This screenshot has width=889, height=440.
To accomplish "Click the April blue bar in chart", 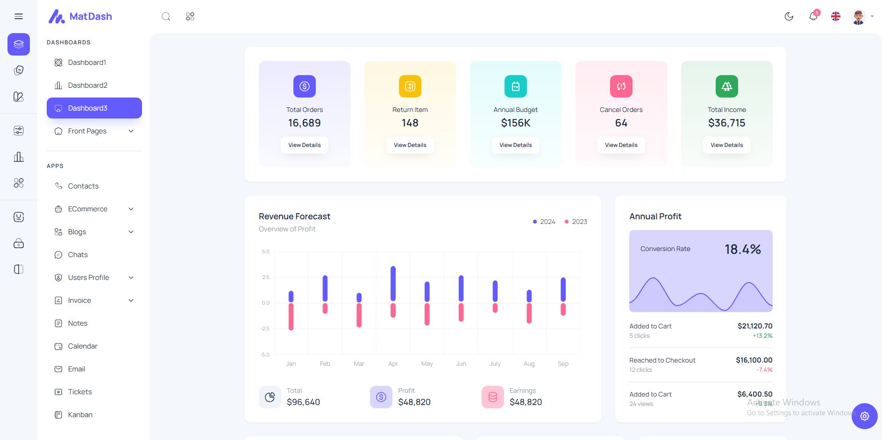I will (393, 284).
